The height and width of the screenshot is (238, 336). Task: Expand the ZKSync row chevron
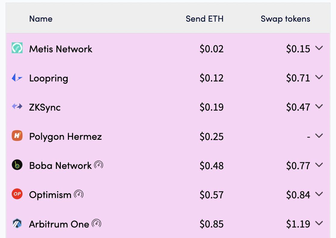tap(319, 106)
